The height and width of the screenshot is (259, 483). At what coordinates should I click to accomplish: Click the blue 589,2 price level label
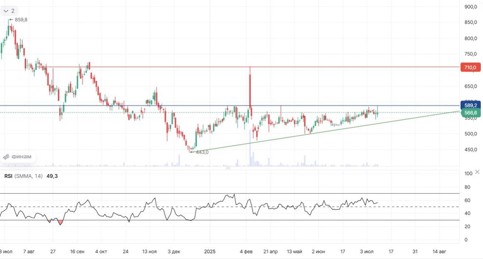tap(470, 106)
